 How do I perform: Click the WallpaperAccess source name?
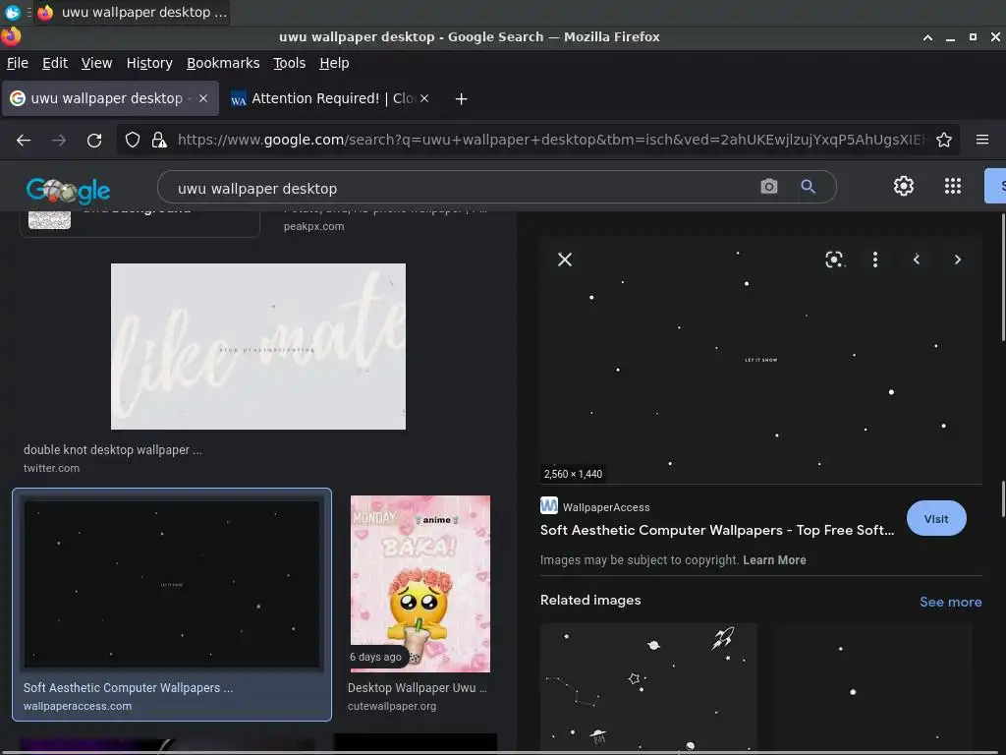click(x=606, y=507)
